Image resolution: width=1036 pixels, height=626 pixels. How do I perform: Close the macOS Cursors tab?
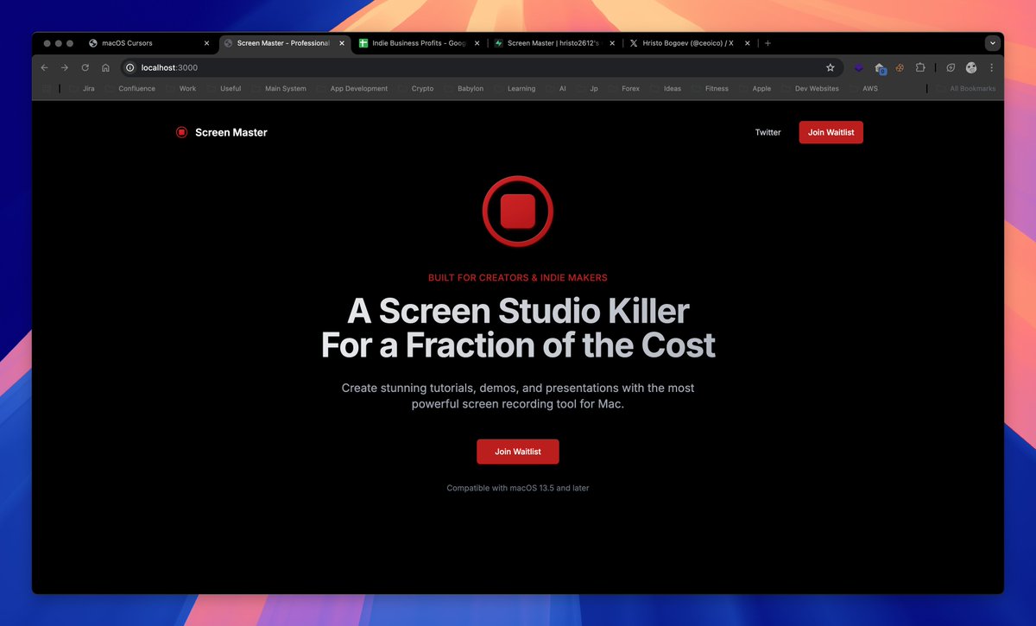pos(206,43)
